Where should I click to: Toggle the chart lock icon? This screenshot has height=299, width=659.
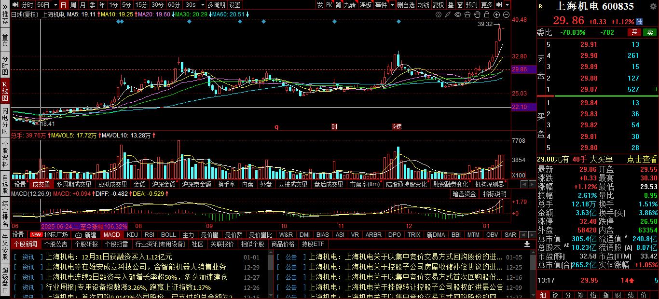(x=487, y=14)
